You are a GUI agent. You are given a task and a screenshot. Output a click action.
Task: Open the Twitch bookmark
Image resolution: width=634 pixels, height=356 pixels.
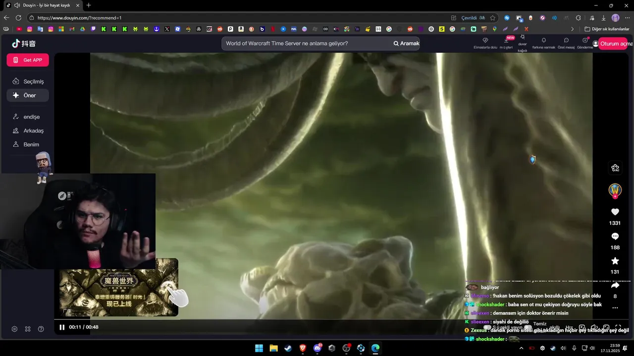point(93,29)
